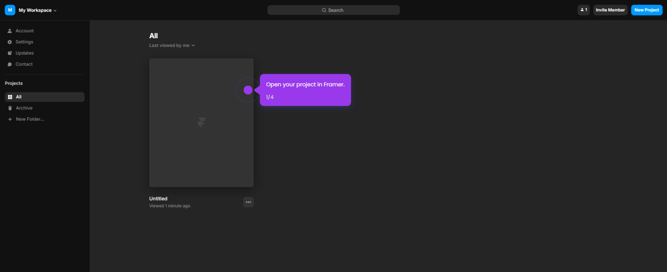Click the Search field
This screenshot has height=272, width=667.
pyautogui.click(x=333, y=10)
